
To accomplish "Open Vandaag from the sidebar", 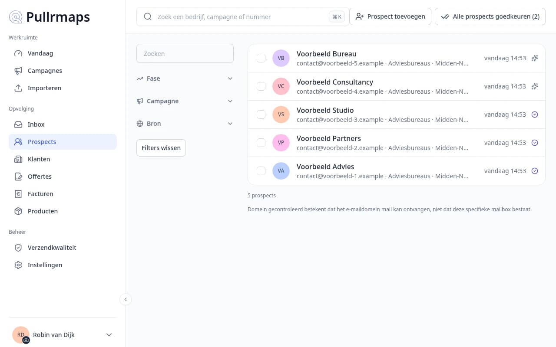I will pos(63,53).
